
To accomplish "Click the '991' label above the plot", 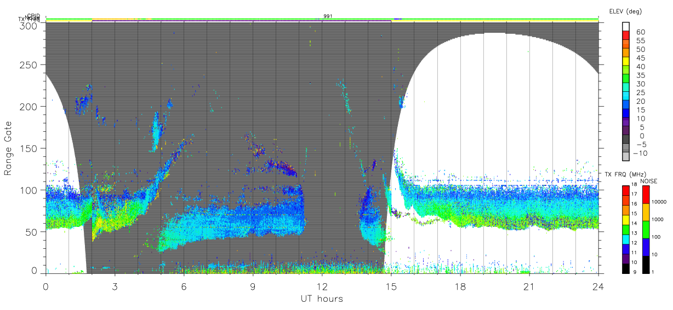I will (x=328, y=16).
